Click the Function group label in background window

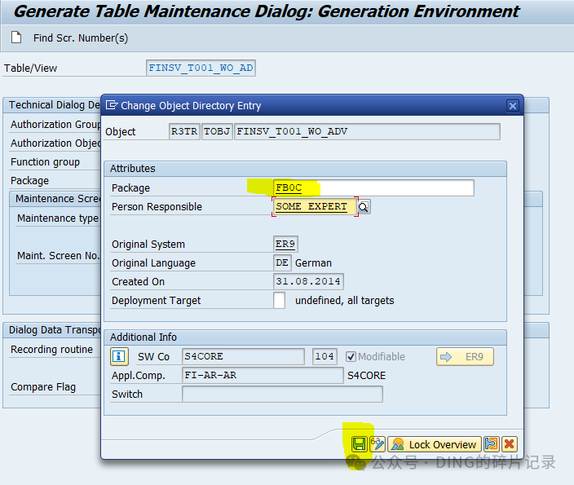coord(45,162)
